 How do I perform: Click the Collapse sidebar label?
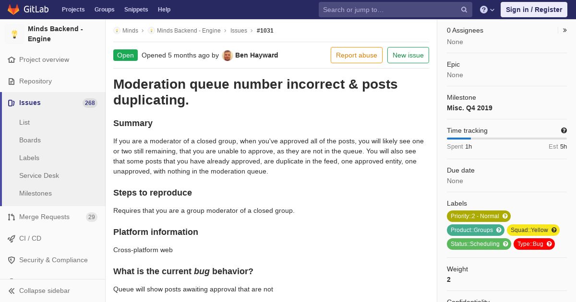(45, 290)
